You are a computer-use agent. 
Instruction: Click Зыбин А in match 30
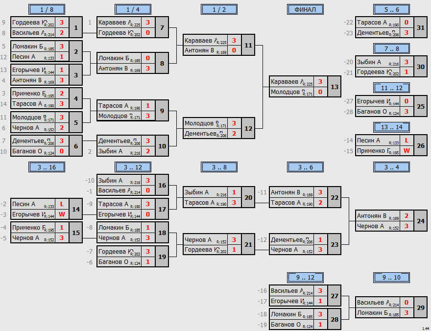[369, 62]
